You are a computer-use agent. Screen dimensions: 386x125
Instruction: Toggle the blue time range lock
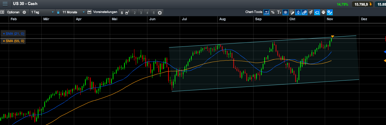pyautogui.click(x=58, y=12)
